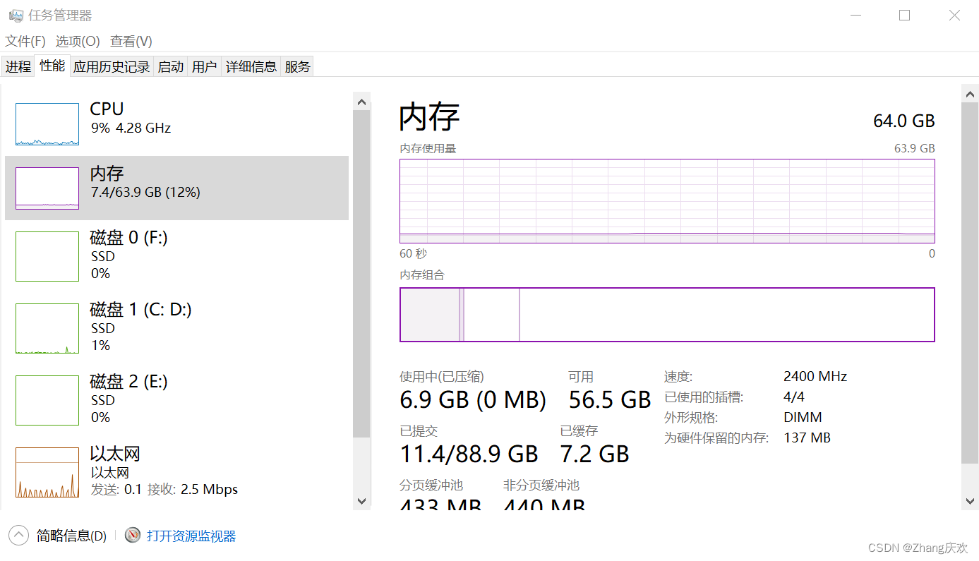
Task: Click the CPU label in the sidebar
Action: tap(107, 109)
